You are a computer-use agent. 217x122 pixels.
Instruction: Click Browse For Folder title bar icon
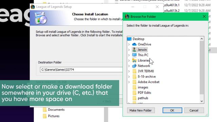[127, 17]
